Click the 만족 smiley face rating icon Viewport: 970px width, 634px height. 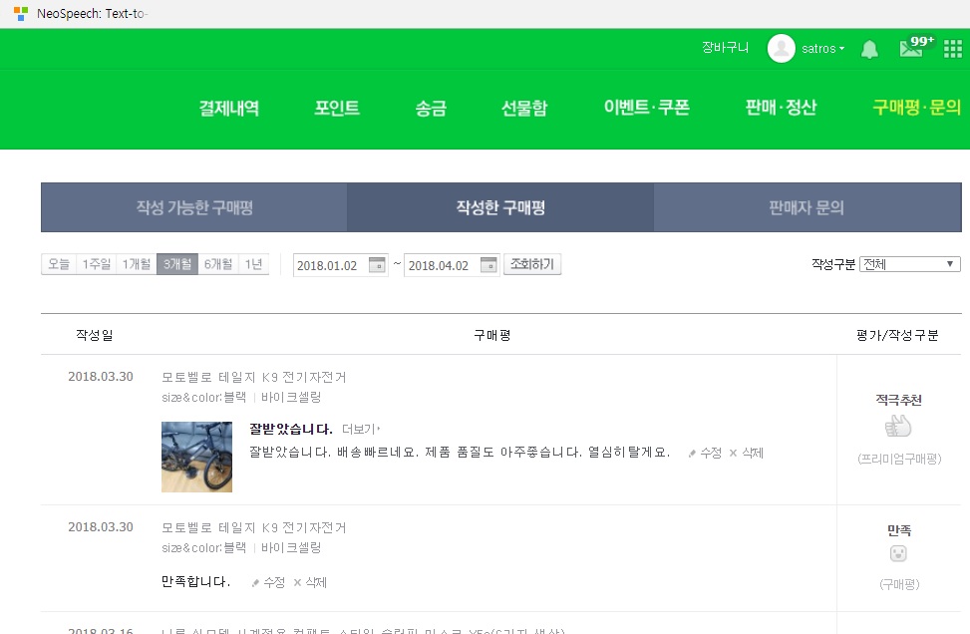(x=898, y=554)
